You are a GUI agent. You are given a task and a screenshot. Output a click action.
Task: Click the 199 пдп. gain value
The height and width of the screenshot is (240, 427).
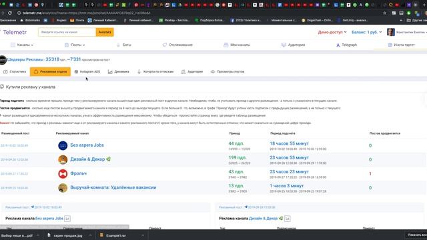(x=238, y=157)
